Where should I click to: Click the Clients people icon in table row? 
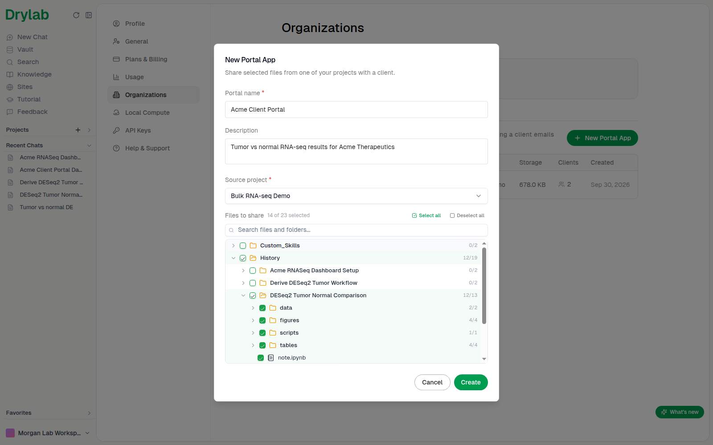561,184
